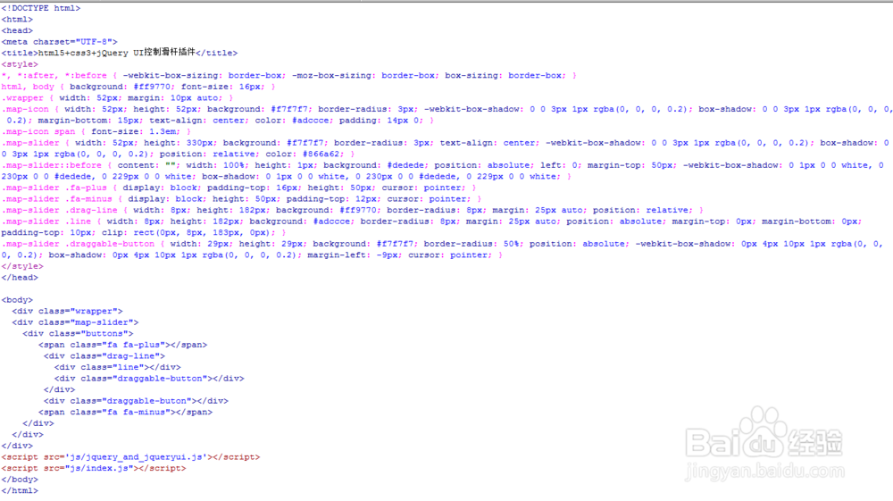The width and height of the screenshot is (893, 501).
Task: Click the opening <style> tag
Action: point(20,64)
